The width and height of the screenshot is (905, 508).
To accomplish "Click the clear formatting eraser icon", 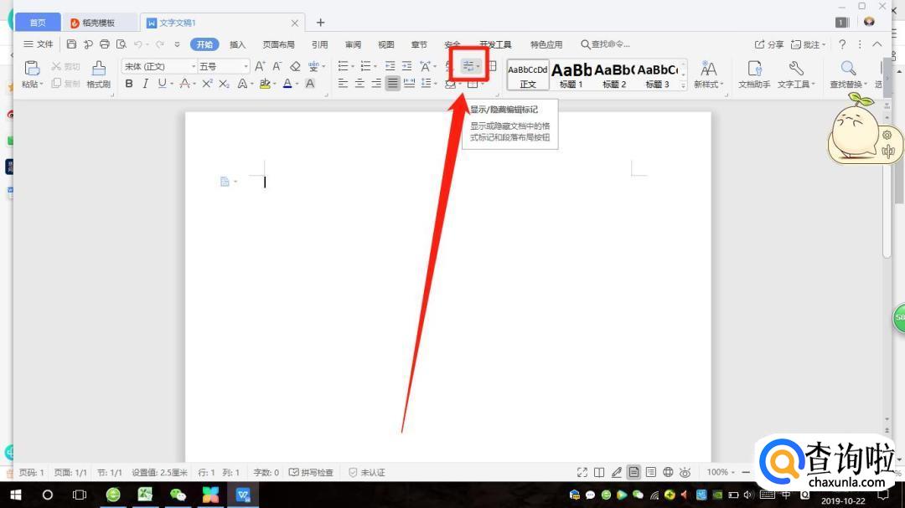I will 295,66.
